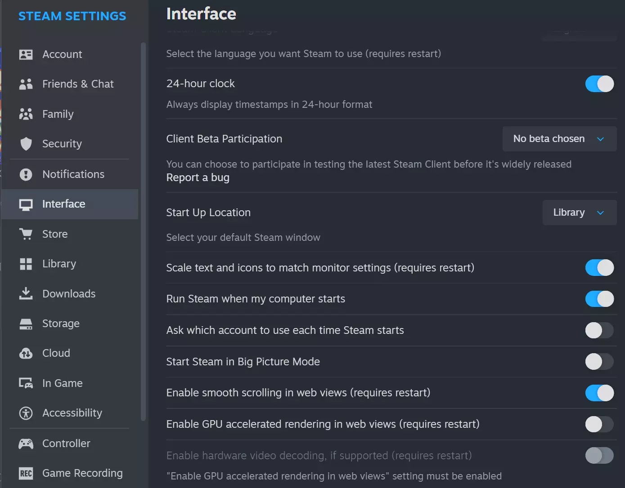
Task: Expand the Start Up Location Library dropdown
Action: (579, 213)
